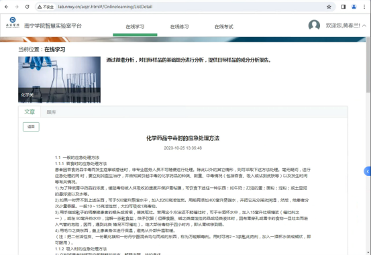The width and height of the screenshot is (371, 255).
Task: Click the browser forward arrow
Action: [17, 7]
